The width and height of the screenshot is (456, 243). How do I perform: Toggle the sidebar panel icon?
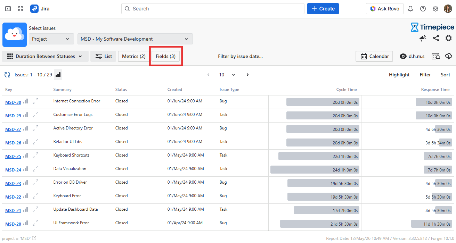coord(8,9)
